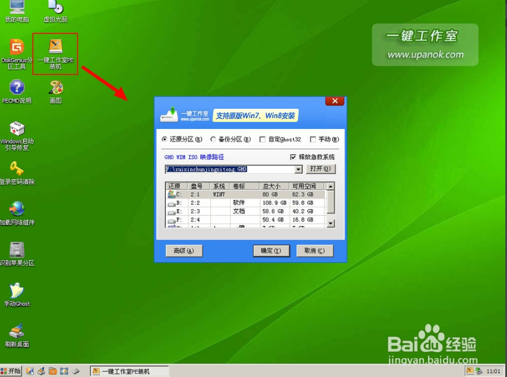Open the 虚拟光驱 virtual drive tool
507x377 pixels.
pyautogui.click(x=55, y=10)
